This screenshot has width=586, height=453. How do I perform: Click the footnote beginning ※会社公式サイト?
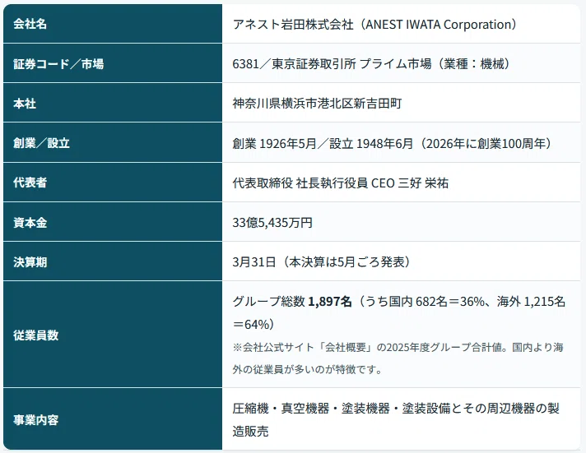pos(398,358)
